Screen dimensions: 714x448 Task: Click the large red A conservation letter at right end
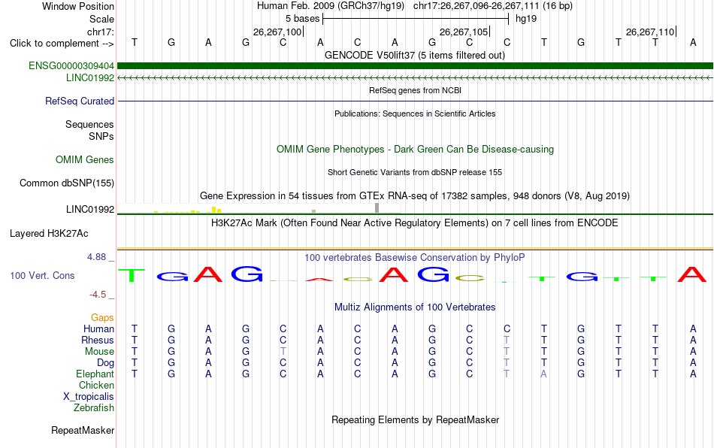click(692, 274)
